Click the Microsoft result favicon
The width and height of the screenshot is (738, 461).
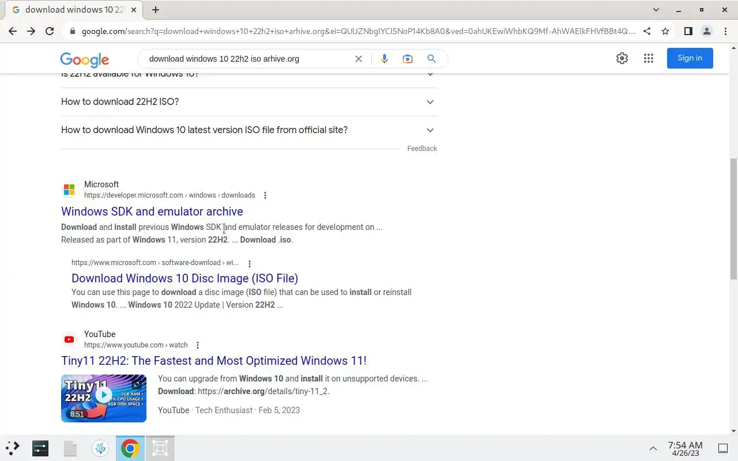(69, 190)
